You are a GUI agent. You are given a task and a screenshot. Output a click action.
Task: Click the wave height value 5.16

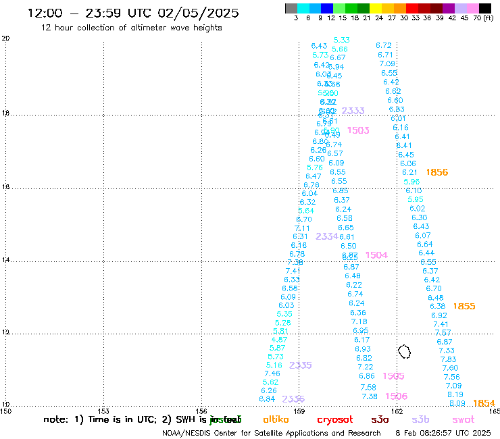[x=274, y=365]
